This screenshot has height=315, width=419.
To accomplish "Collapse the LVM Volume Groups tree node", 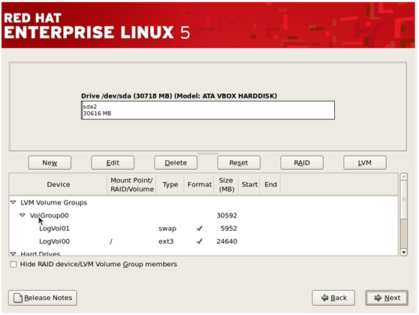I will click(14, 202).
